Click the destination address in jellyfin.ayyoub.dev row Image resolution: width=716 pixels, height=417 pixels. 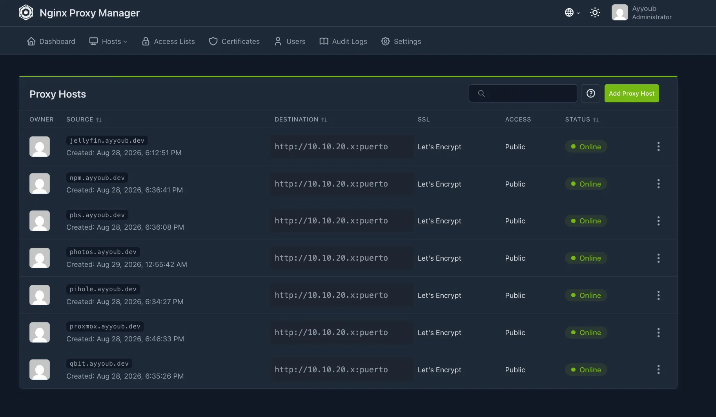click(331, 147)
